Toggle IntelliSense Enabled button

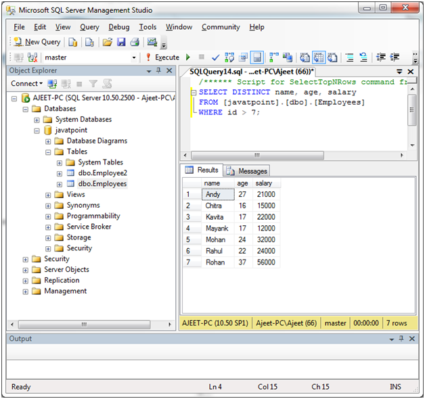tap(256, 57)
